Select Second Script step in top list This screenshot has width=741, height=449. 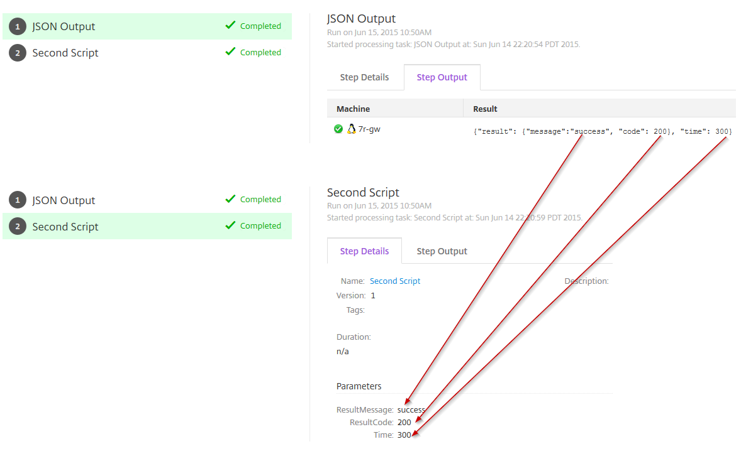(x=65, y=53)
